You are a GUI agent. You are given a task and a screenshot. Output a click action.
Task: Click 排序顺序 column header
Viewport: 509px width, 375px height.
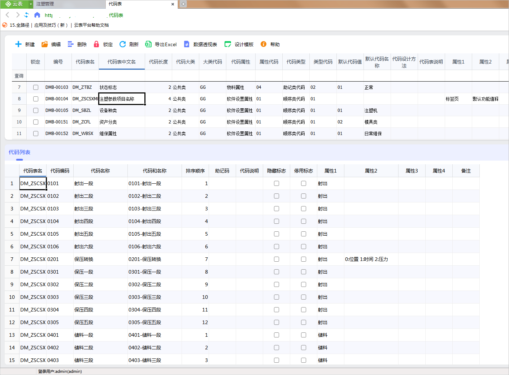point(195,171)
